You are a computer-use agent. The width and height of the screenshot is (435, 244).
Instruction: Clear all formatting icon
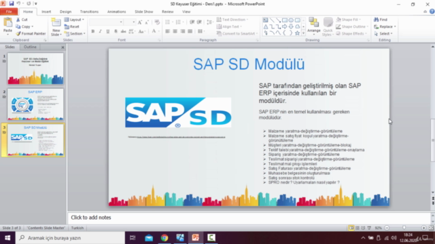[157, 22]
